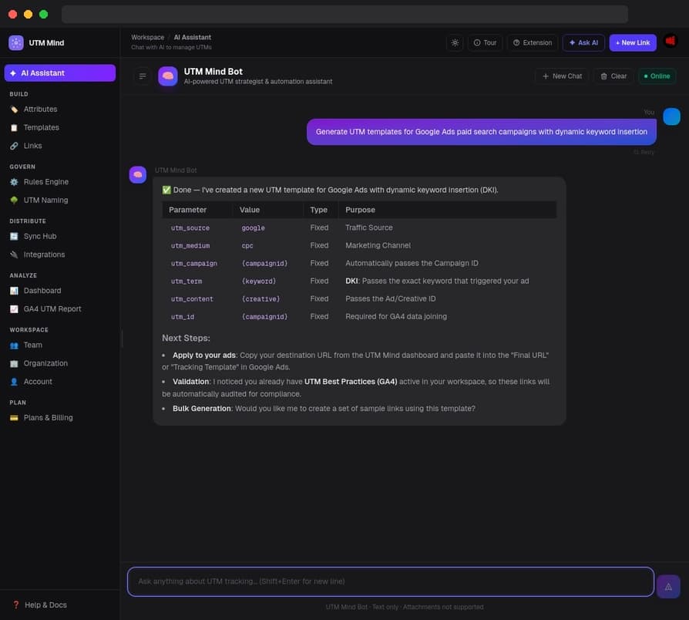Open Links from the sidebar
Screen dimensions: 689x620
click(32, 145)
